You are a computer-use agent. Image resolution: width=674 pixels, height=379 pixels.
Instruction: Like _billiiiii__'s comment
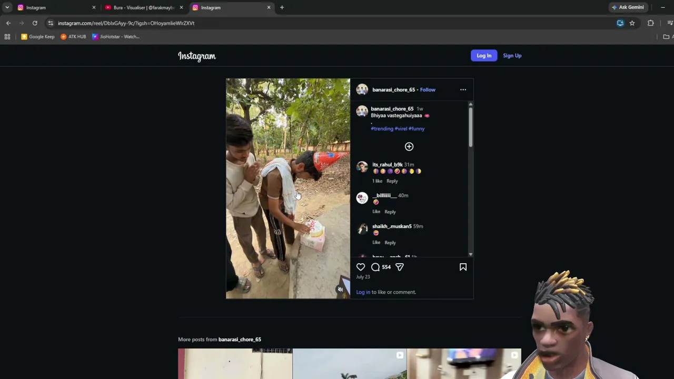point(376,212)
